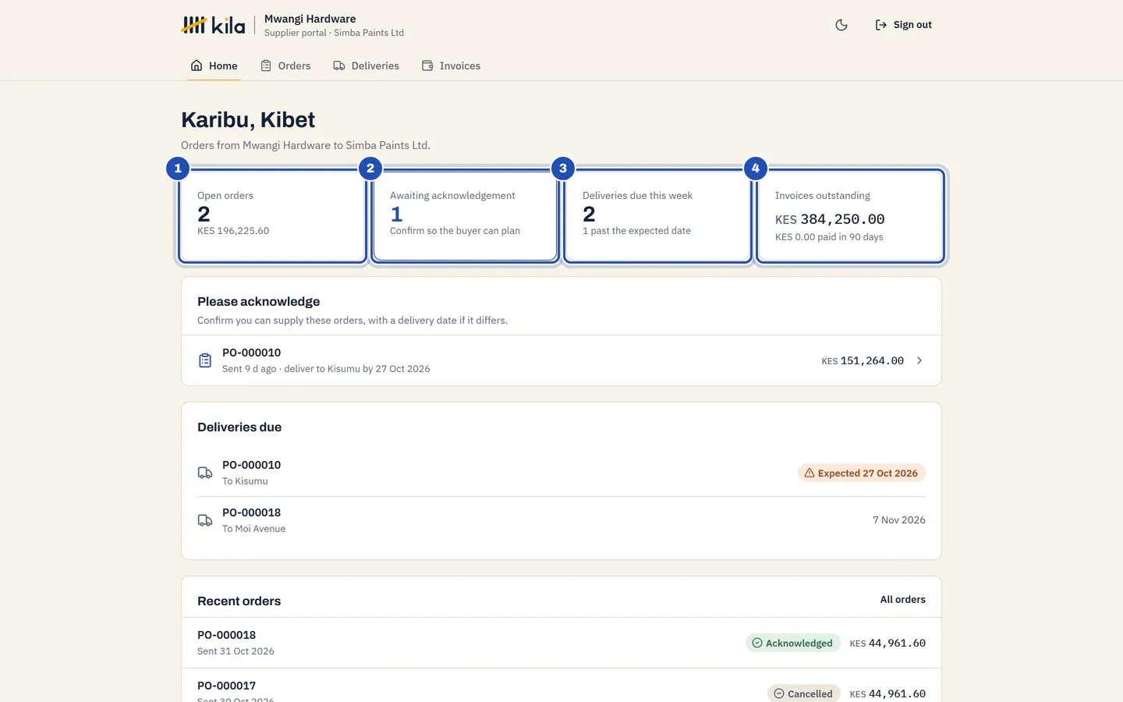
Task: Click the kila logo
Action: (213, 25)
